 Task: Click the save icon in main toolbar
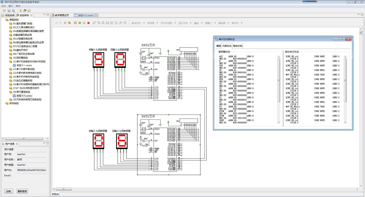(x=9, y=11)
